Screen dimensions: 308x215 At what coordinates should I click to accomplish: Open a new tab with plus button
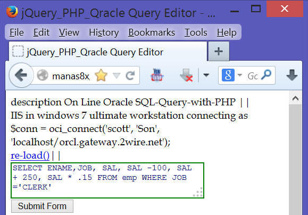click(219, 52)
